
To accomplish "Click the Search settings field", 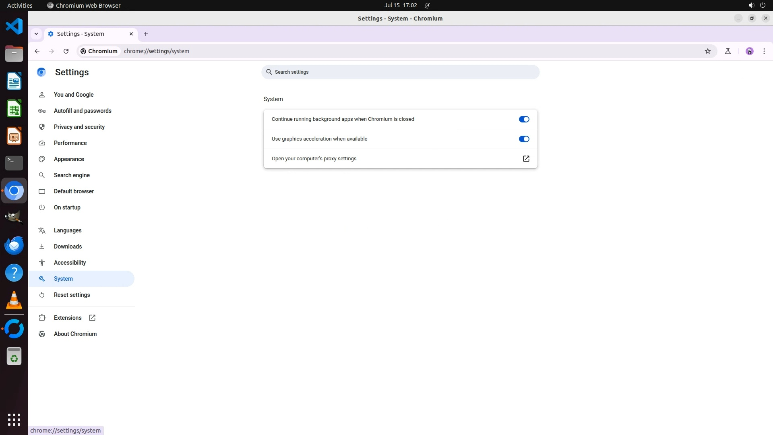I will [400, 72].
